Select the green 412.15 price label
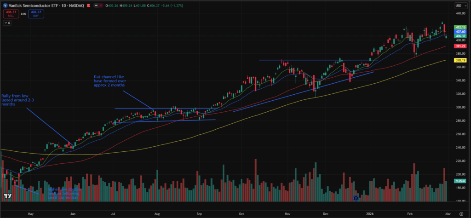 click(x=461, y=27)
